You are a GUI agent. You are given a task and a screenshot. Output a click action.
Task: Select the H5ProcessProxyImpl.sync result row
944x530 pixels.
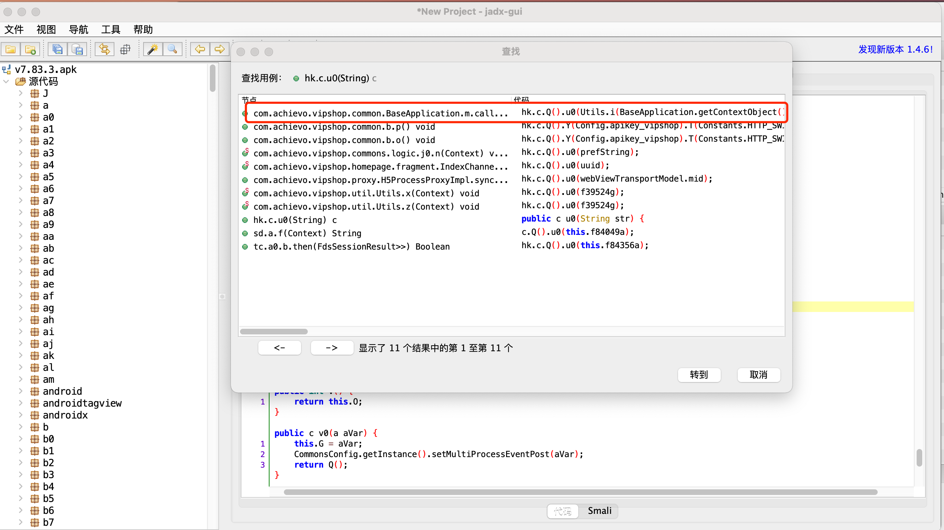point(512,180)
